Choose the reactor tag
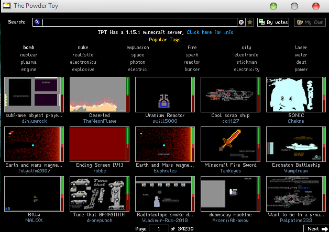 (192, 62)
